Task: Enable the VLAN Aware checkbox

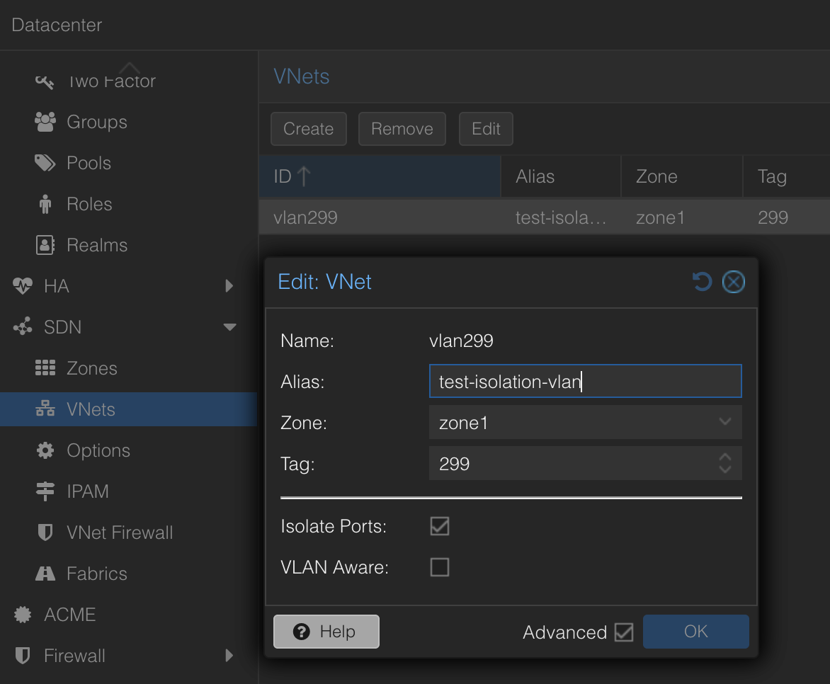Action: coord(440,567)
